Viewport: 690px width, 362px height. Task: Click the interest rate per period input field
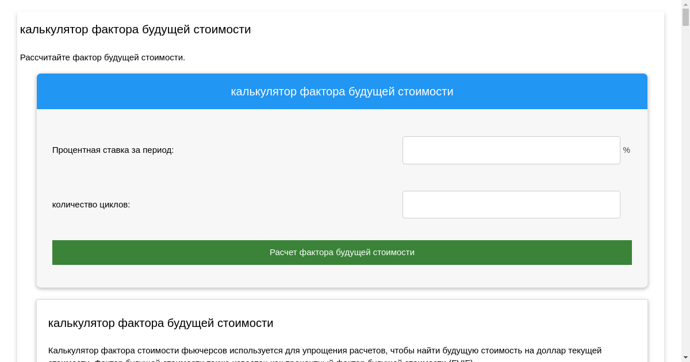coord(511,150)
